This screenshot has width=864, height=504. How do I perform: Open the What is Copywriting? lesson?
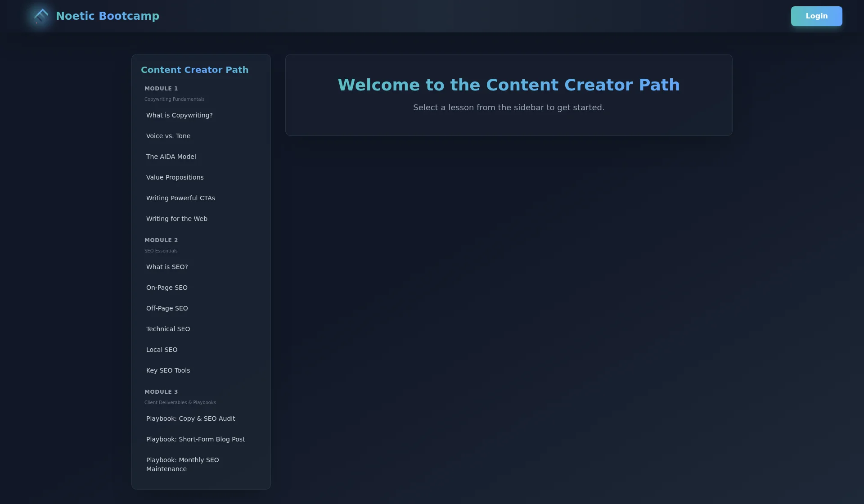201,115
